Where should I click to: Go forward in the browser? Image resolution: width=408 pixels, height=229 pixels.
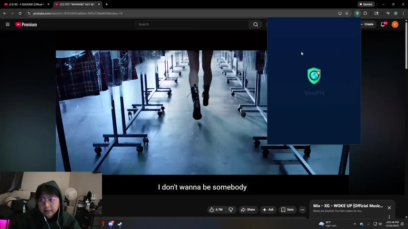tap(12, 13)
